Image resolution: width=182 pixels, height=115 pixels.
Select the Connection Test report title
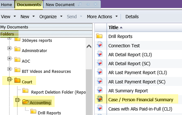[x=124, y=46]
